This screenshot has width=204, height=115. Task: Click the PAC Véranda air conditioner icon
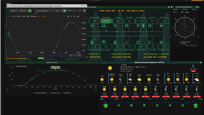[103, 42]
